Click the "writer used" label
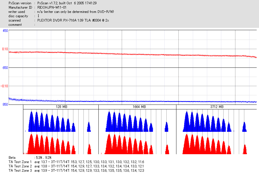This screenshot has width=259, height=174. tap(17, 12)
